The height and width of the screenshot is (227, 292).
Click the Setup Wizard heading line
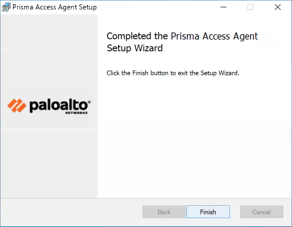135,48
